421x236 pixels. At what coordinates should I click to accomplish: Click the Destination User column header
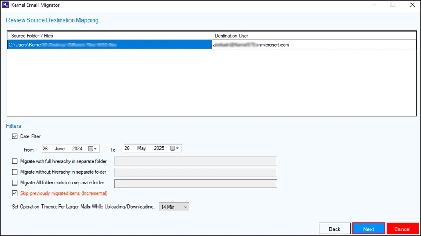(314, 36)
